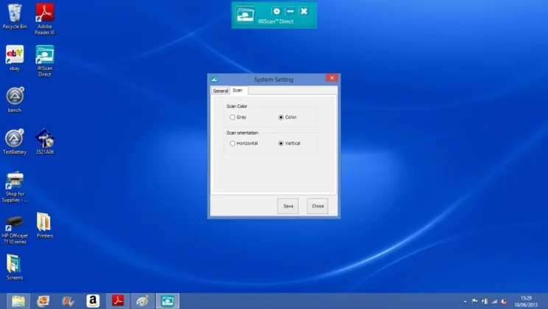Open the Printers folder on desktop
Image resolution: width=548 pixels, height=309 pixels.
(45, 223)
